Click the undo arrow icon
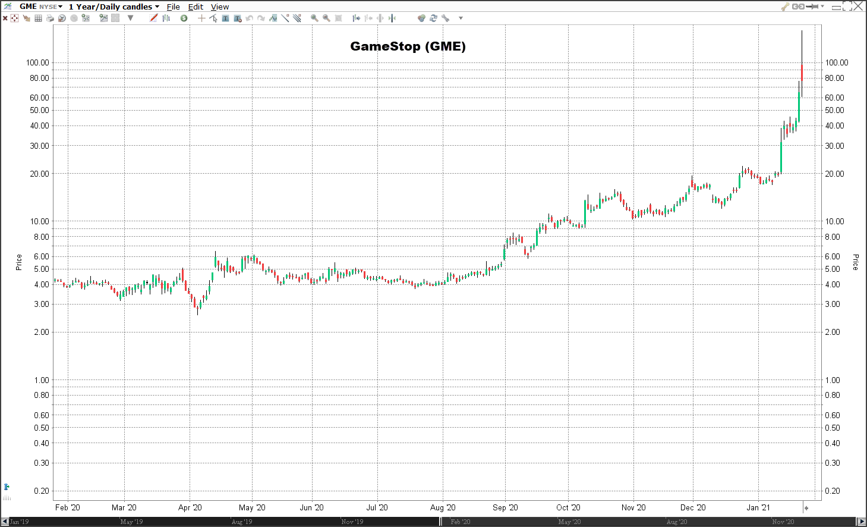867x527 pixels. (x=249, y=18)
